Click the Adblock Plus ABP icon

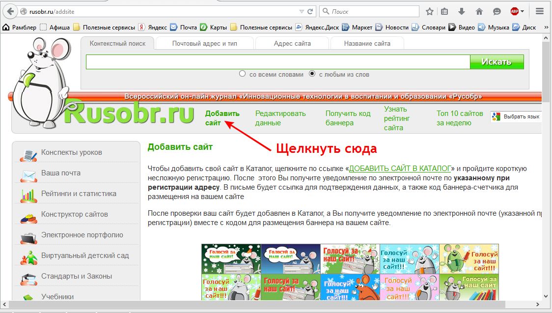pyautogui.click(x=514, y=11)
